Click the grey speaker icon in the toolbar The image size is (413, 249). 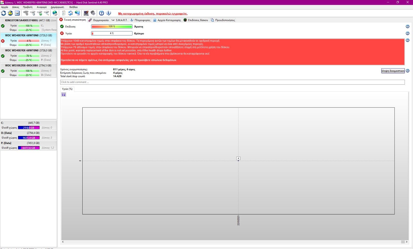tap(93, 13)
